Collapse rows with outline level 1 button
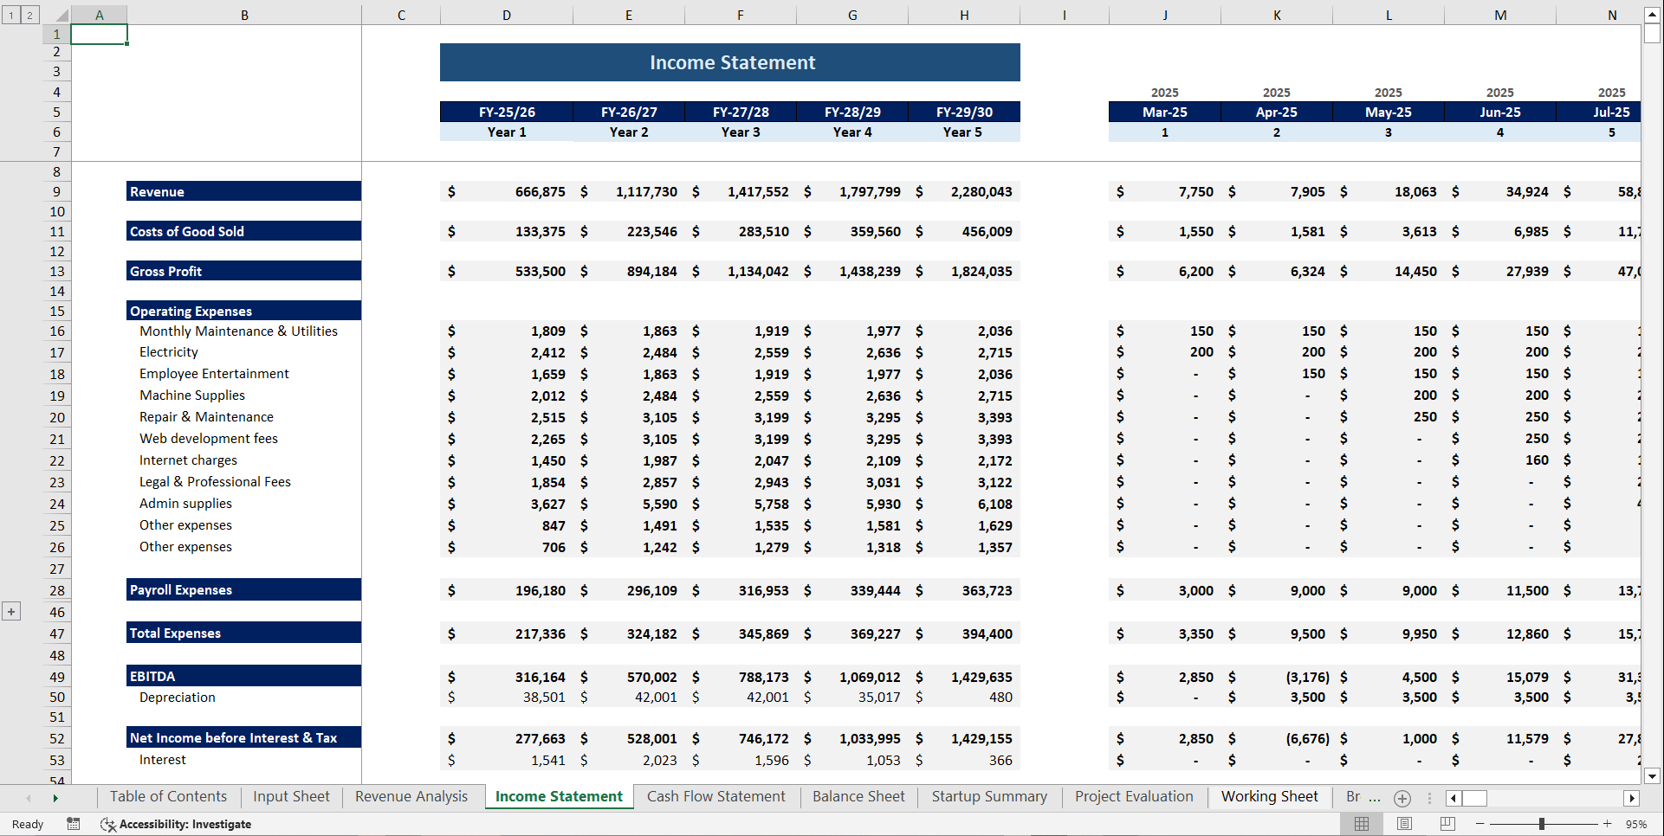The width and height of the screenshot is (1664, 836). pyautogui.click(x=10, y=15)
